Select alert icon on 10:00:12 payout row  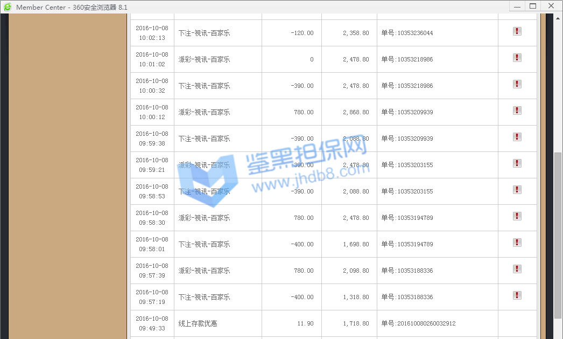(517, 110)
